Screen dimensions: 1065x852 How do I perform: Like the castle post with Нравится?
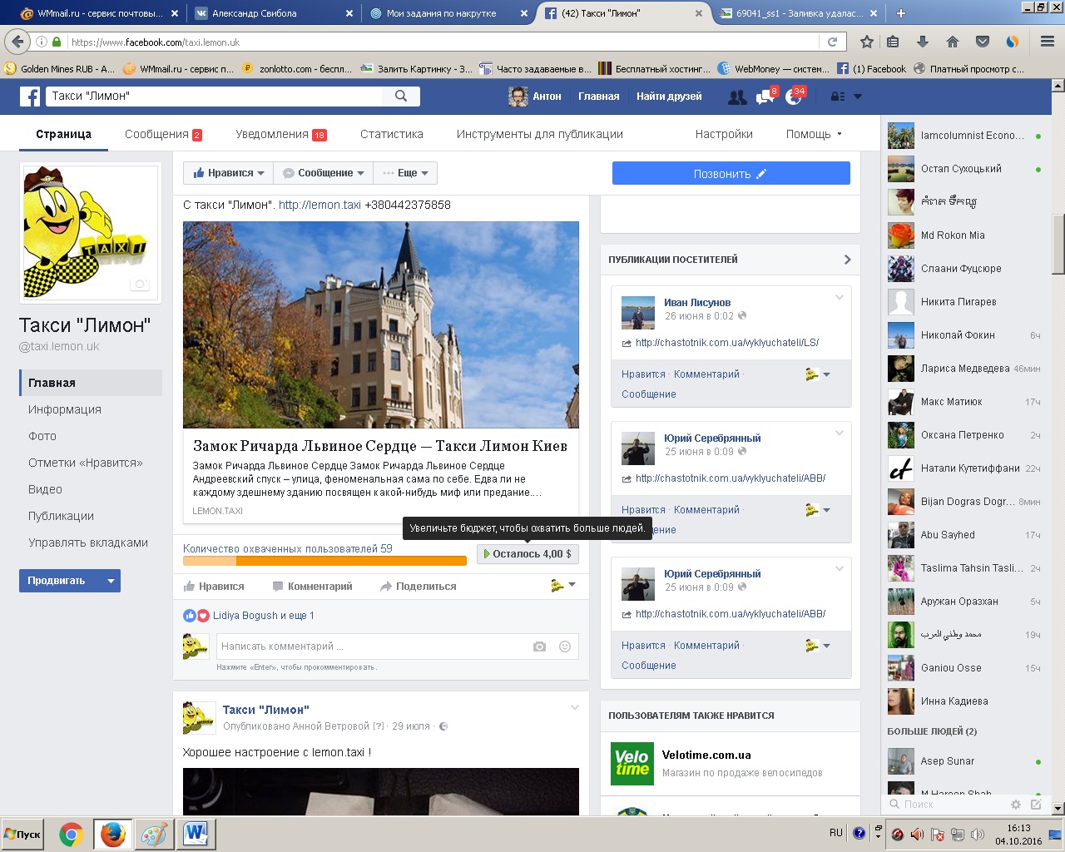(214, 587)
